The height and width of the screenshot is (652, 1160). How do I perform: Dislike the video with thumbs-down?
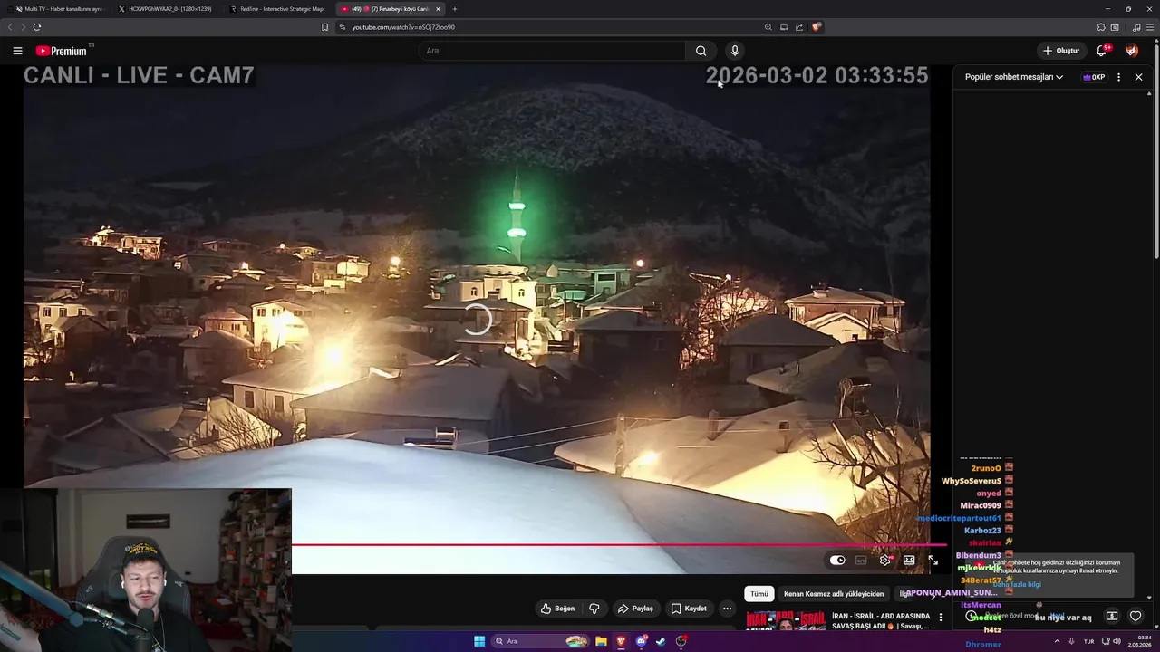pyautogui.click(x=594, y=609)
